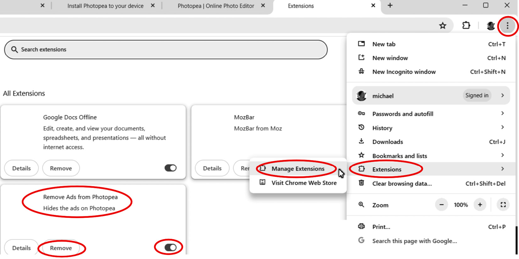Click the magnifier icon beside Zoom
This screenshot has height=259, width=519.
[x=361, y=205]
